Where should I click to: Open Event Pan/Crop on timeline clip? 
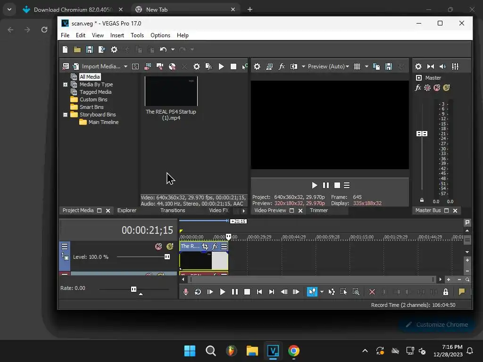(x=205, y=246)
